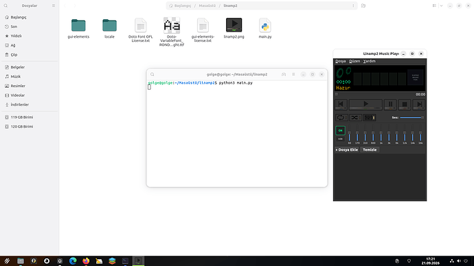Select the Doto Font OFL License.txt file
Screen dimensions: 474x266
[x=141, y=30]
